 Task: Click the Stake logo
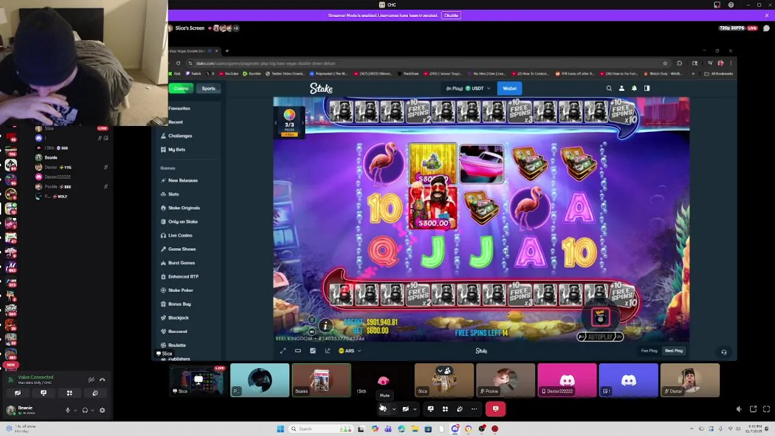pos(321,88)
